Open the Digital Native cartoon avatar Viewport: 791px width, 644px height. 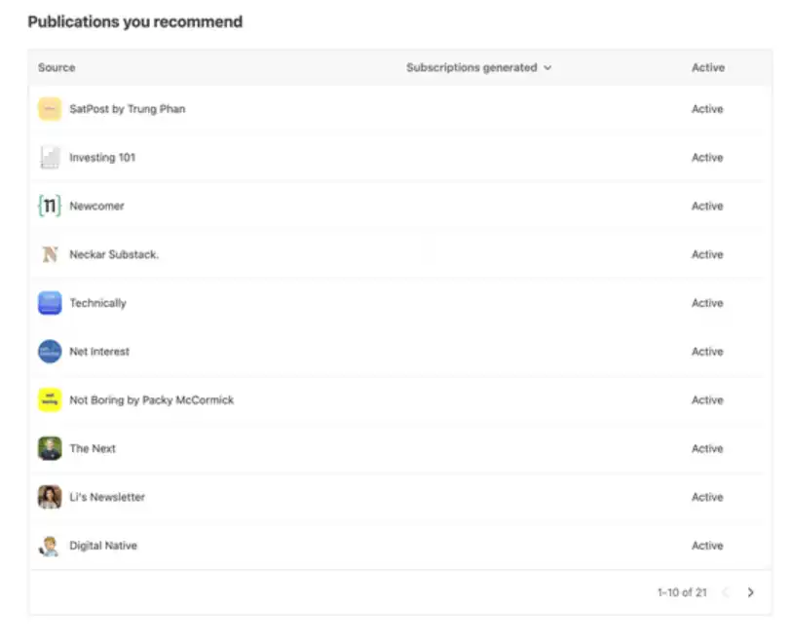click(50, 546)
